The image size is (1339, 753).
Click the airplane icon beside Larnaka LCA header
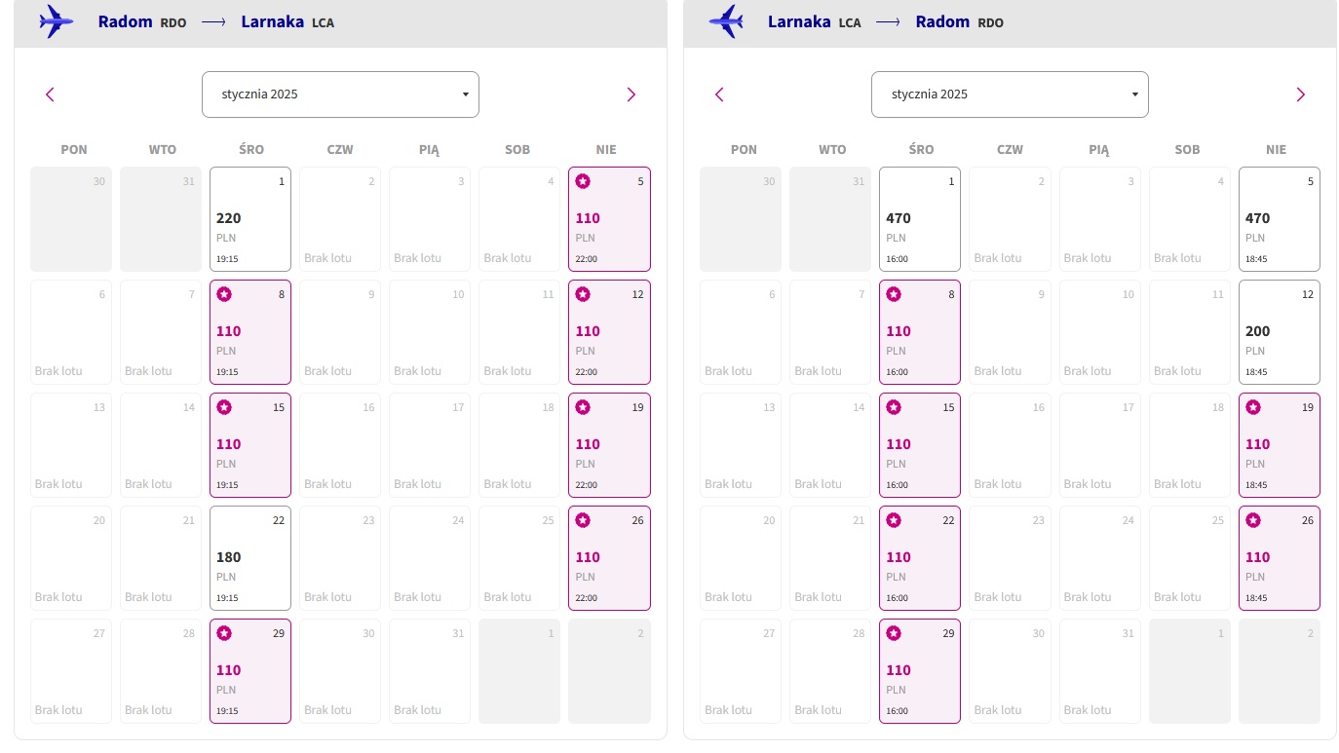726,21
